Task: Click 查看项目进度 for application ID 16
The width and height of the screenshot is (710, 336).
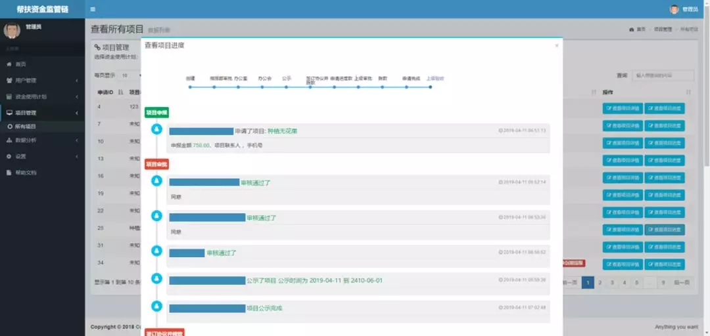Action: click(x=665, y=178)
